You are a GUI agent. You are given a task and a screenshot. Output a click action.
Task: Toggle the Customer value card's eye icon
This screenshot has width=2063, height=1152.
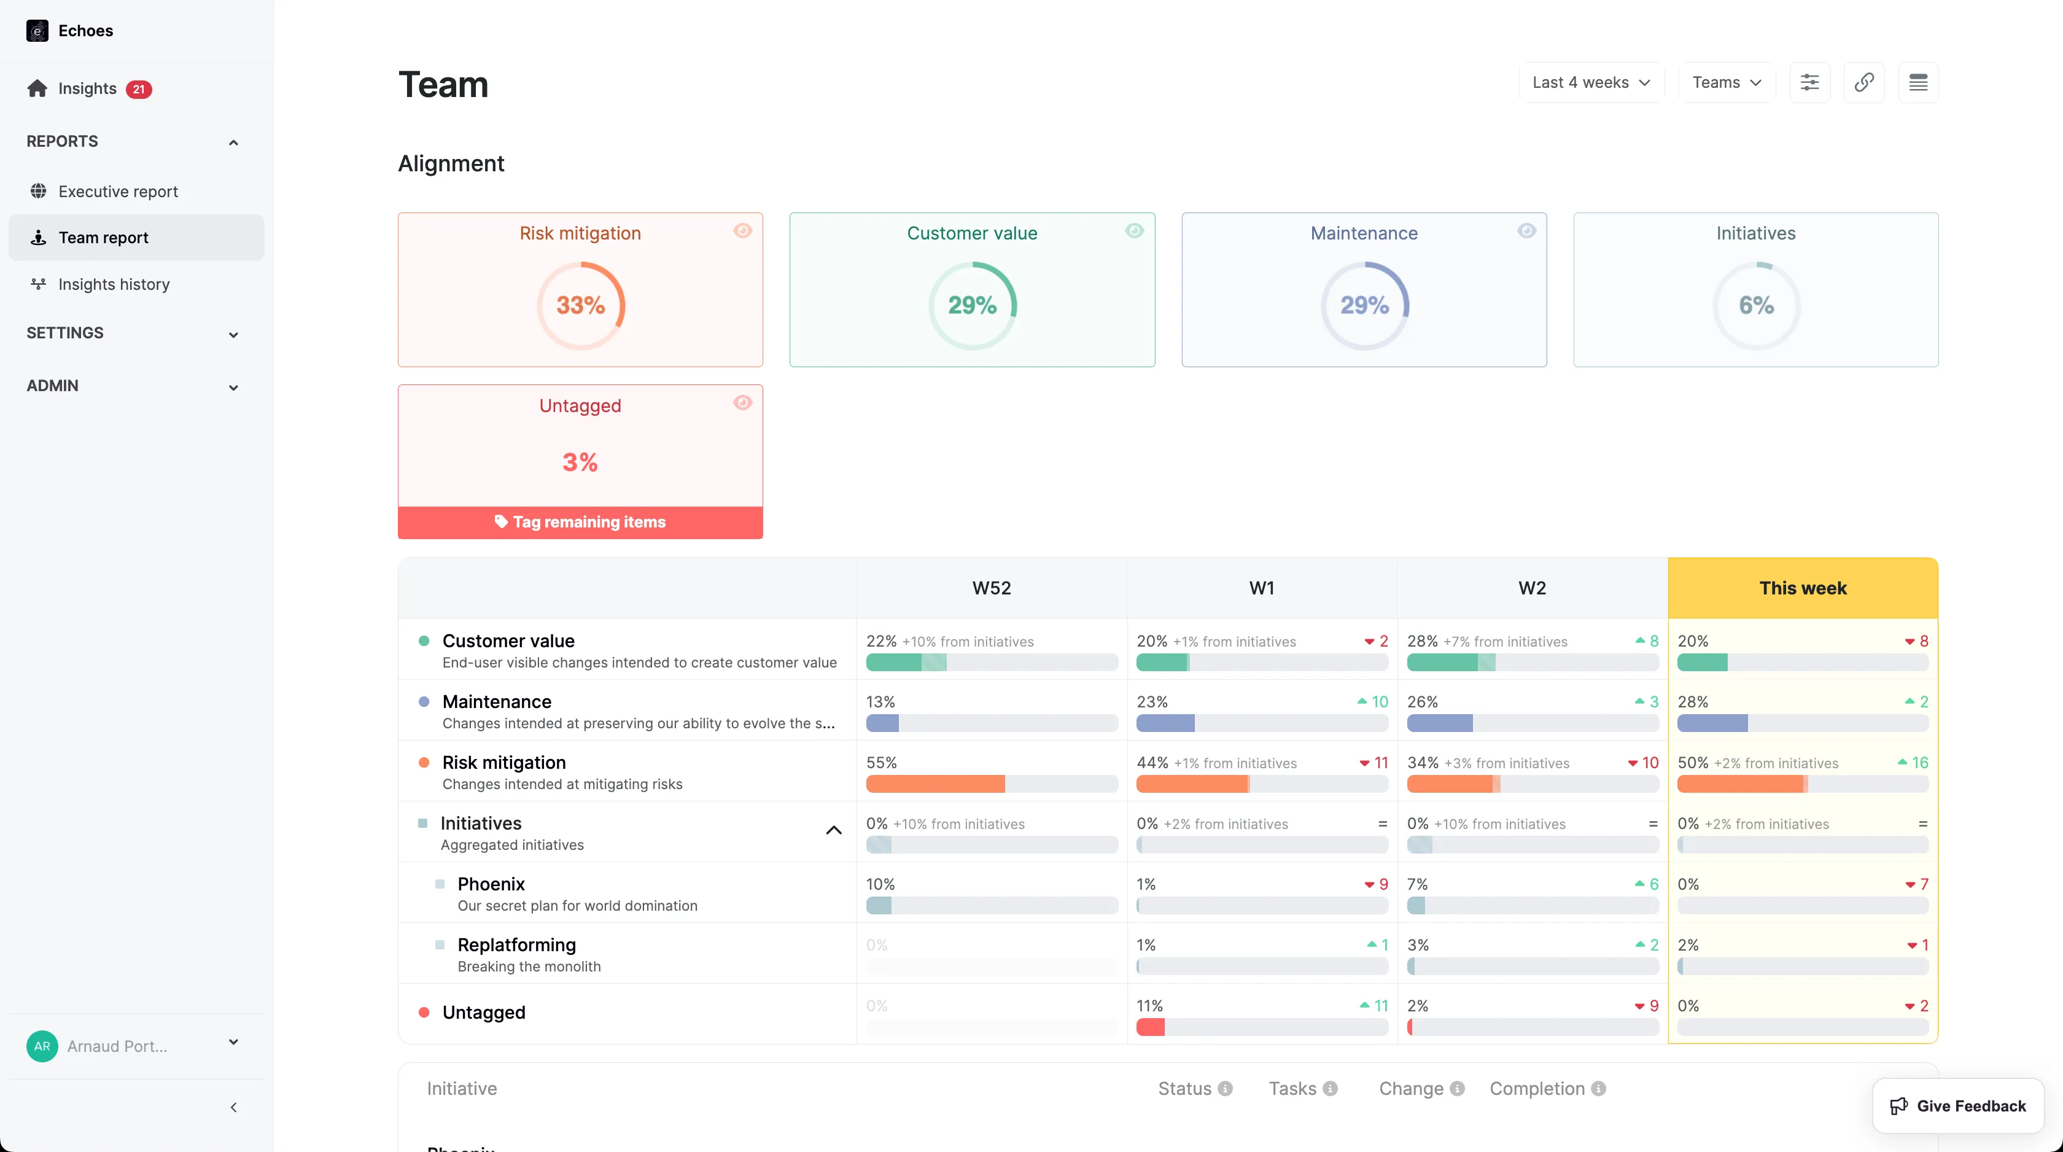click(1134, 231)
